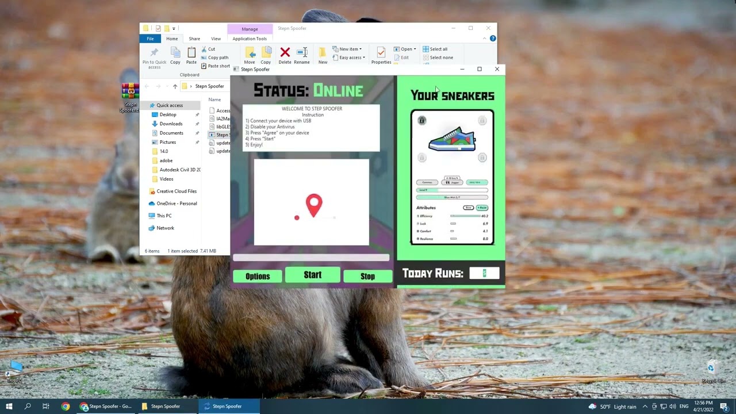The height and width of the screenshot is (414, 736).
Task: Click the Copy icon in the Clipboard group
Action: click(175, 52)
